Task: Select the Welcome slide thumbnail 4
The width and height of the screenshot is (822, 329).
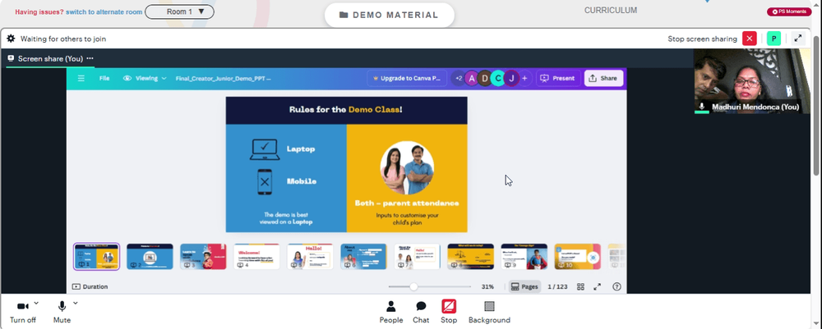Action: (x=256, y=257)
